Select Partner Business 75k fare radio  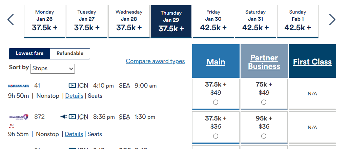(x=264, y=102)
